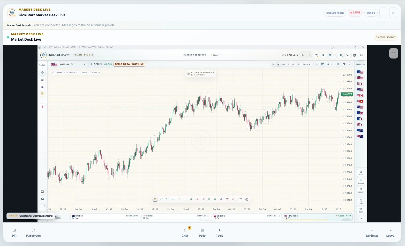
Task: Click the undo arrow in top bar
Action: 303,55
